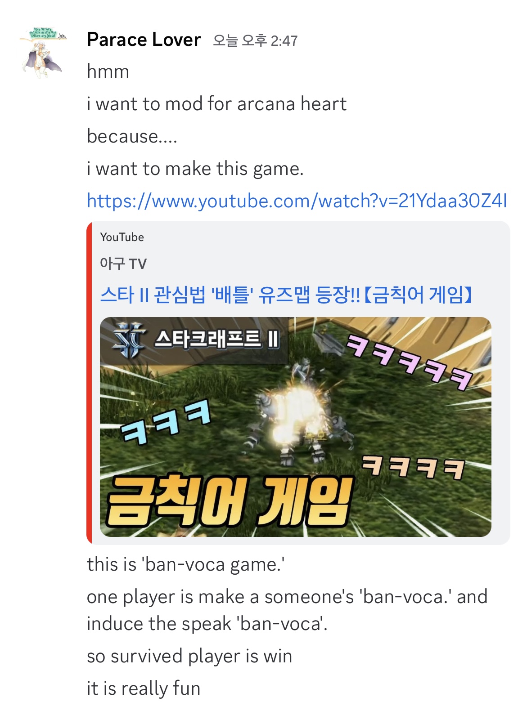Image resolution: width=518 pixels, height=724 pixels.
Task: Select the 'i want to mod for arcana heart' message
Action: point(216,104)
